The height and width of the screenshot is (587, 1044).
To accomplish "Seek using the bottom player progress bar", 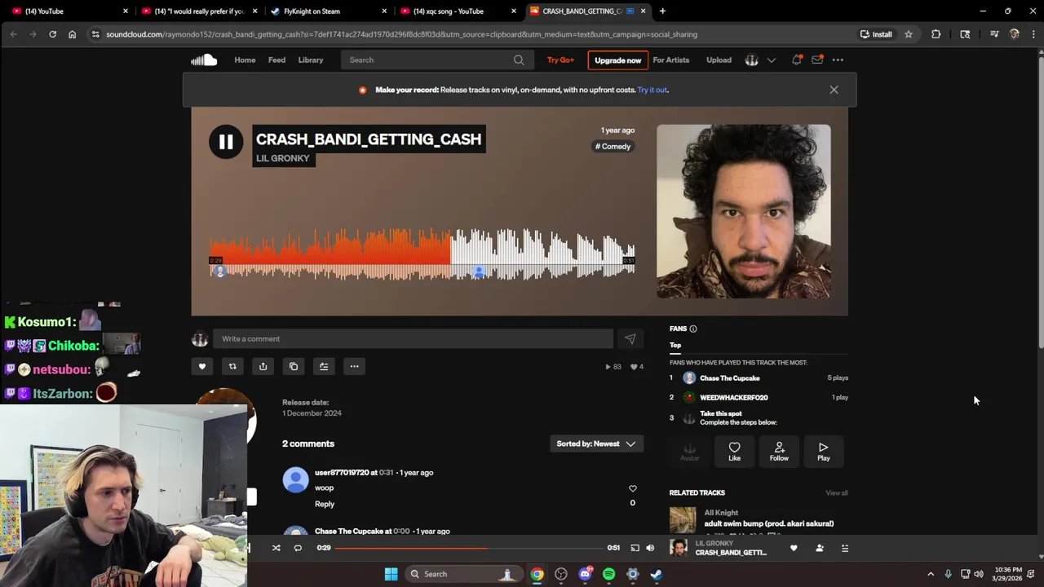I will pyautogui.click(x=469, y=548).
